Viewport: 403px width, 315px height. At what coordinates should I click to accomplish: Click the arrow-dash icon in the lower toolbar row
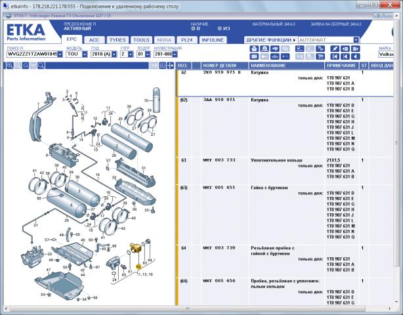pyautogui.click(x=285, y=56)
